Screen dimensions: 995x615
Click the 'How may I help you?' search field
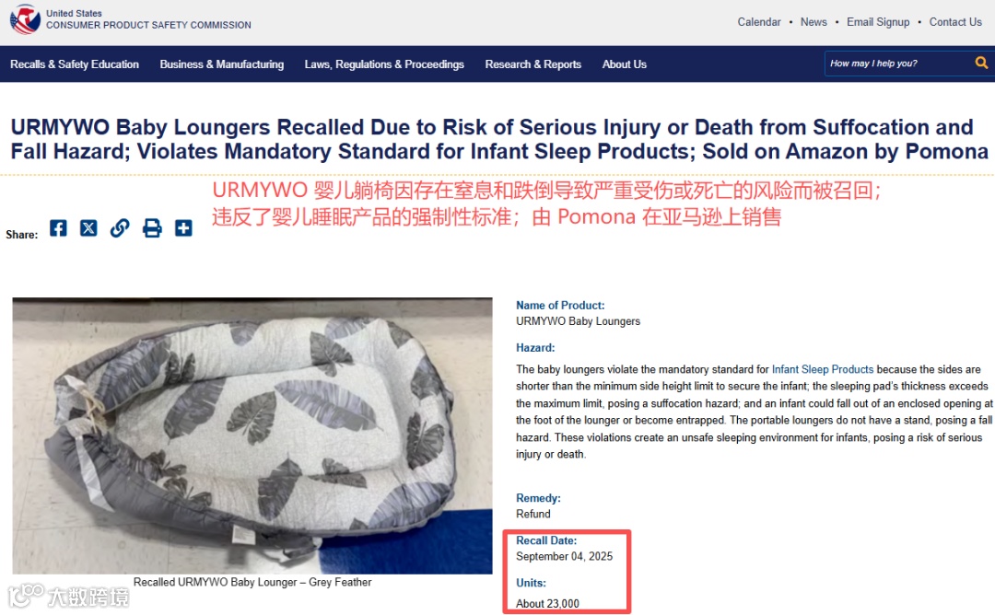898,64
